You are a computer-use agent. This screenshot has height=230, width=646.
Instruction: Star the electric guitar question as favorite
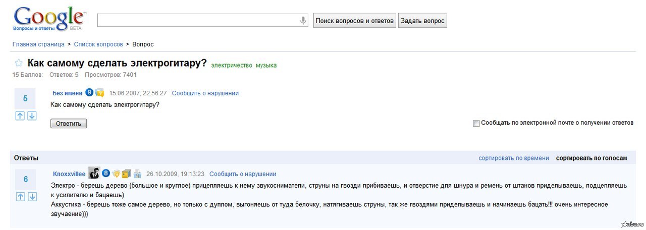tap(19, 64)
